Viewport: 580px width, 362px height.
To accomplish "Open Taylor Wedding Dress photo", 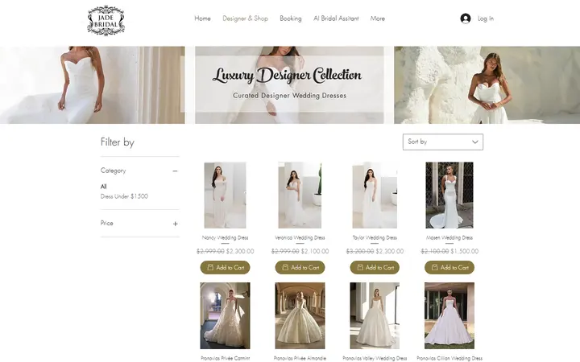I will 375,195.
